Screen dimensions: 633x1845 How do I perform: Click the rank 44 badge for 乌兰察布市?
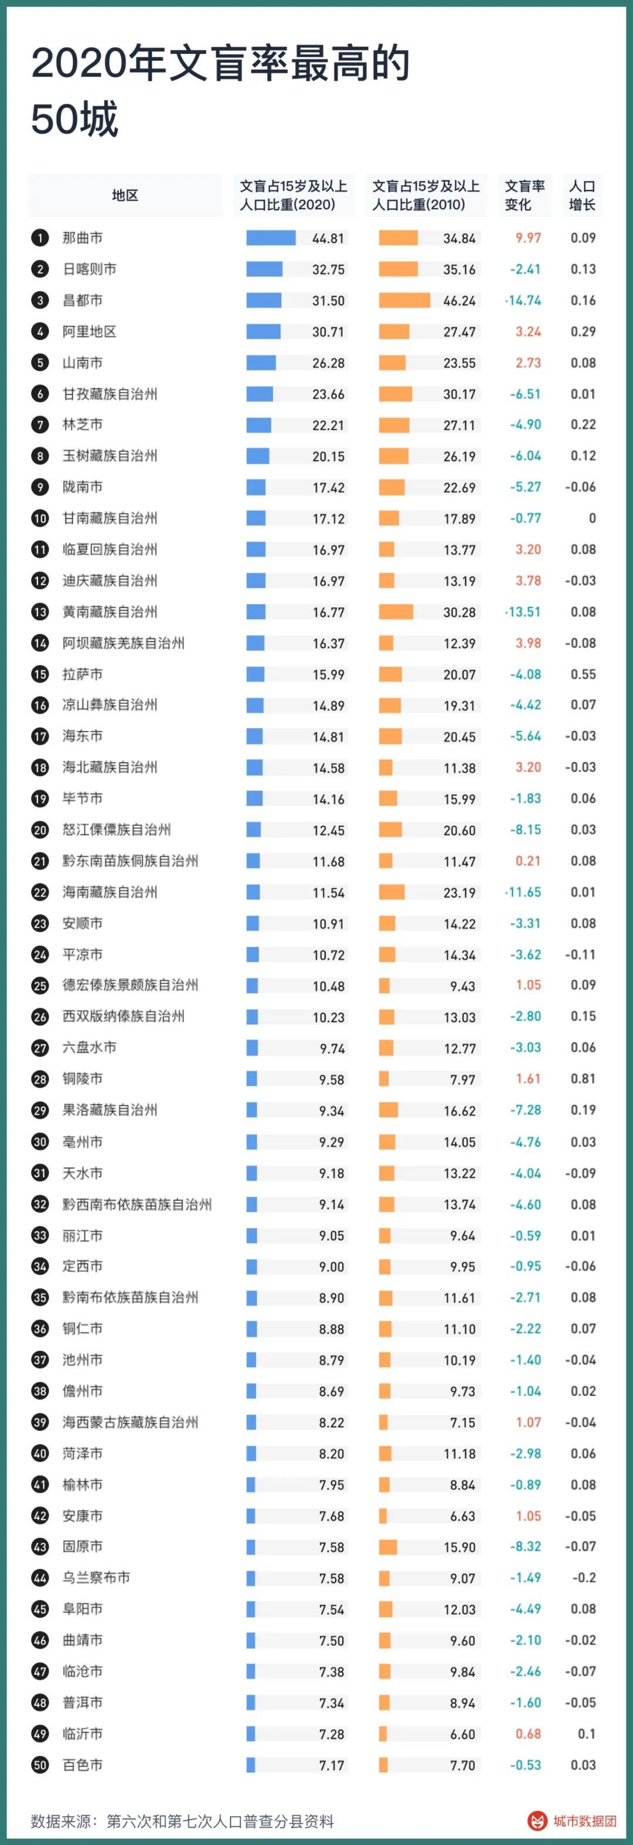(x=40, y=1579)
